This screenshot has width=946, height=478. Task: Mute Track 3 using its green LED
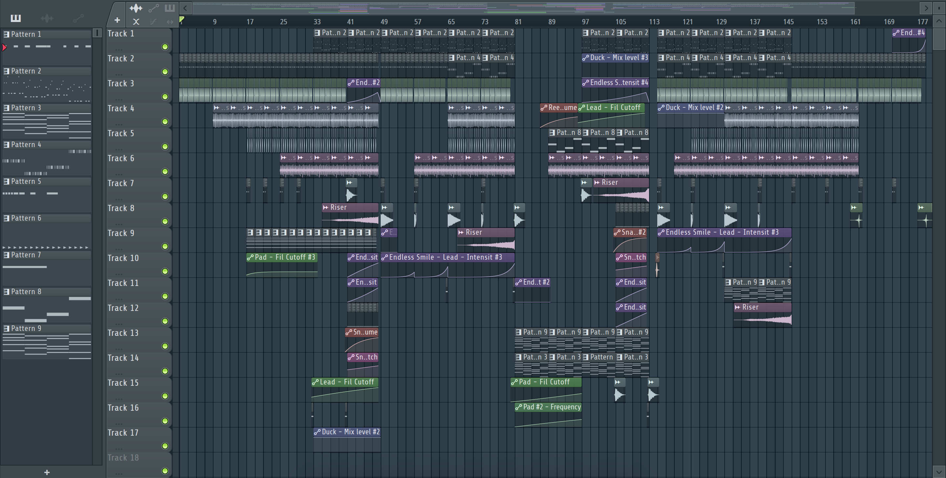point(165,97)
